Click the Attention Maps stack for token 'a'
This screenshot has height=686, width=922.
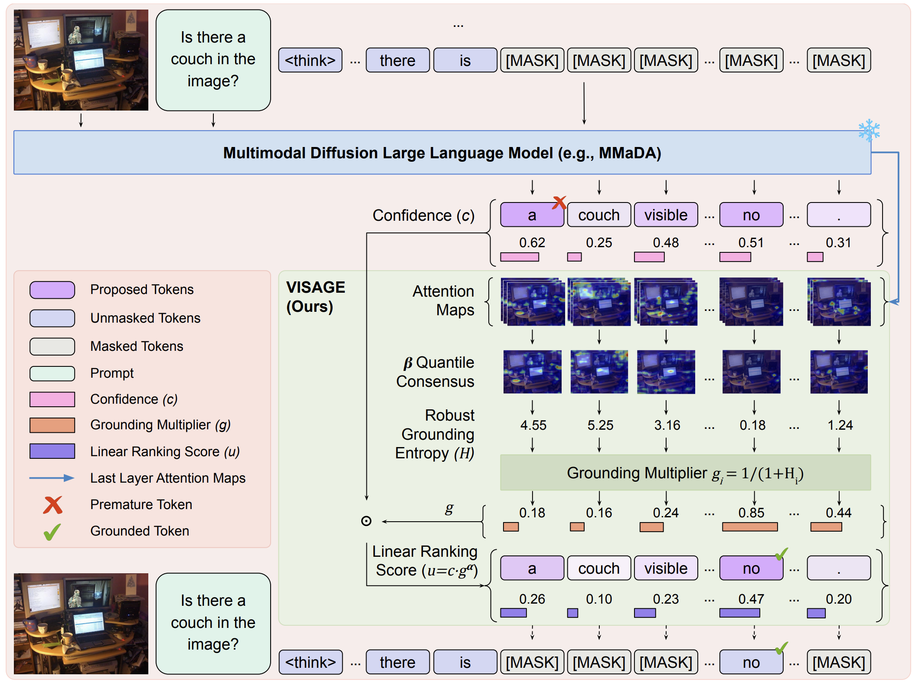[x=533, y=302]
